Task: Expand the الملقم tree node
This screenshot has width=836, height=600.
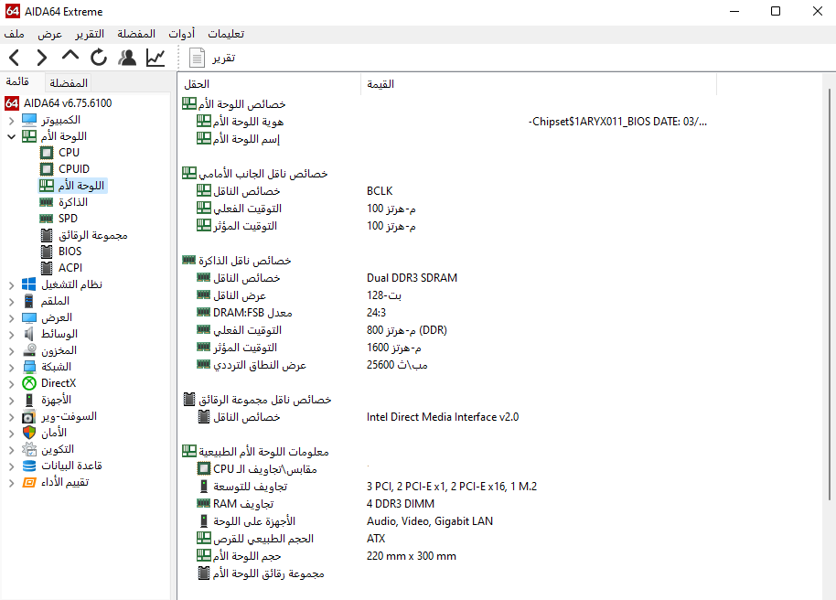Action: pos(11,302)
